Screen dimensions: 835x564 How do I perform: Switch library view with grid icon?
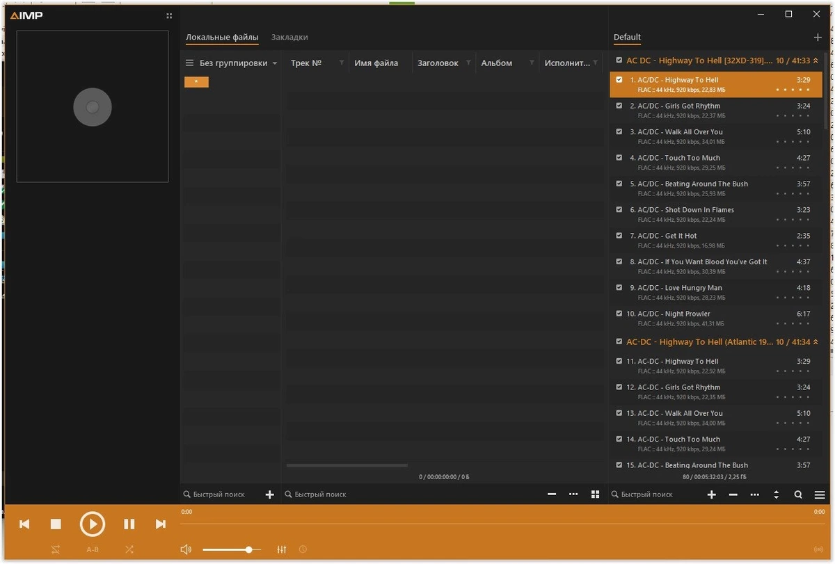click(595, 494)
